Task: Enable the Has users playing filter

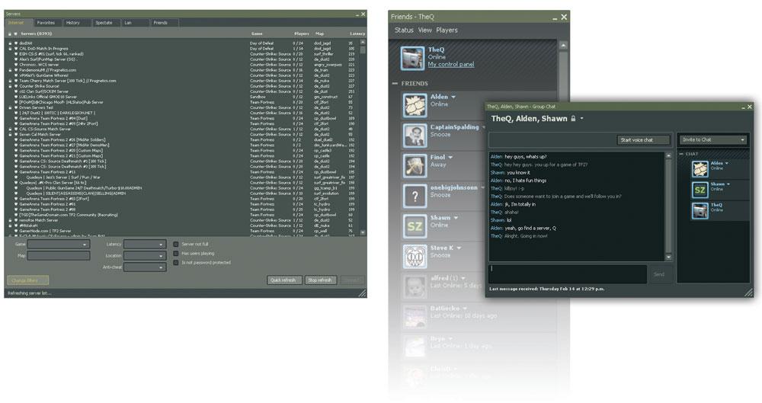Action: click(176, 253)
